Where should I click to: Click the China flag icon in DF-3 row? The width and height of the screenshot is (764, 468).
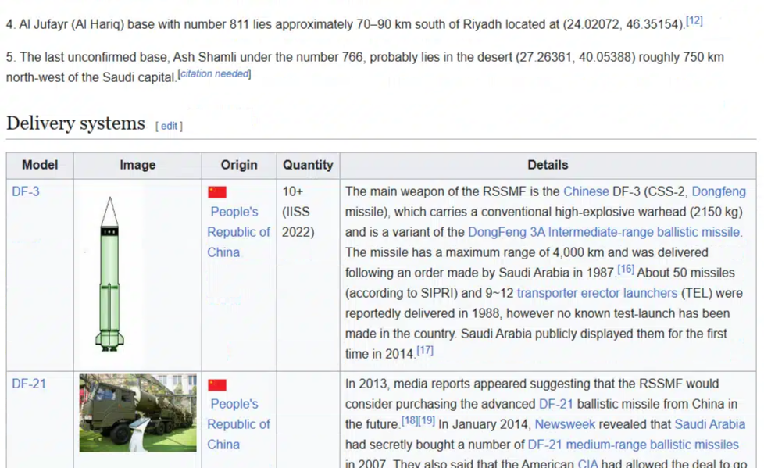point(217,192)
